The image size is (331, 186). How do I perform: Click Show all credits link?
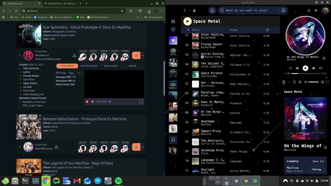(x=318, y=161)
